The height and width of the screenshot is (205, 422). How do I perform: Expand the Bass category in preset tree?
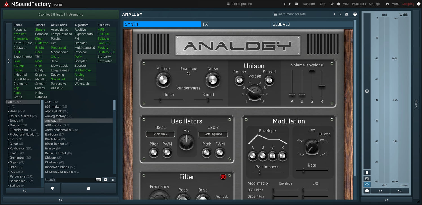[8, 111]
